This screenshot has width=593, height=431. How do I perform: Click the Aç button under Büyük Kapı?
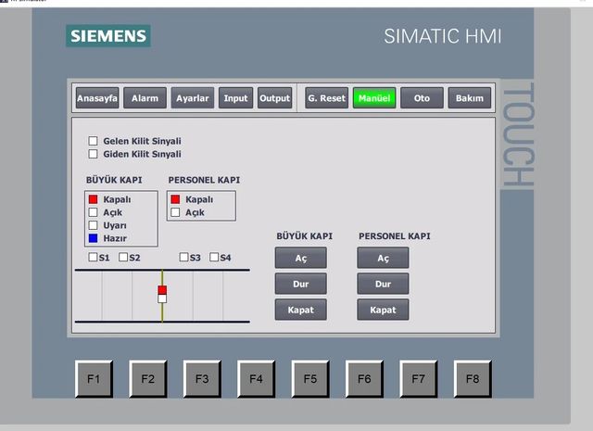click(300, 258)
